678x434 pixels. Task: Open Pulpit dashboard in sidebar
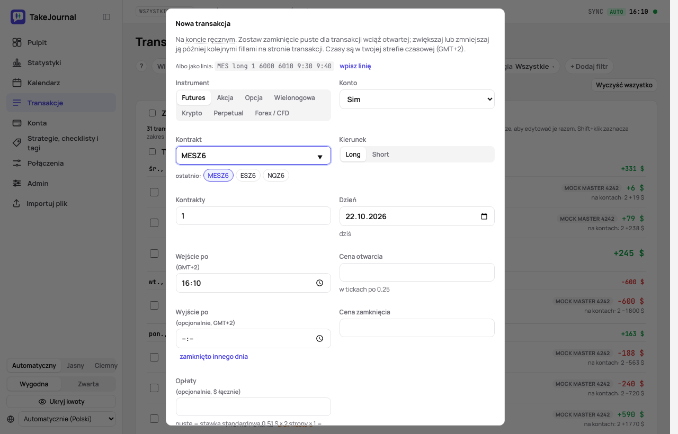tap(61, 42)
